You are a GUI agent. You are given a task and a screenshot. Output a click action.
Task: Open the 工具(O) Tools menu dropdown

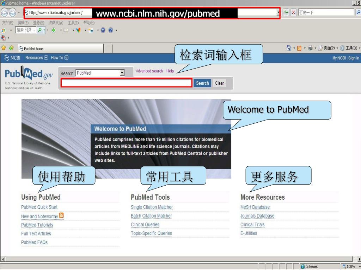pos(350,48)
